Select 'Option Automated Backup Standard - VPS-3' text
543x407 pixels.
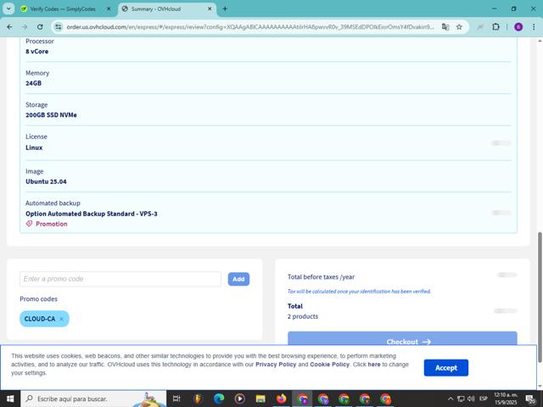click(92, 214)
